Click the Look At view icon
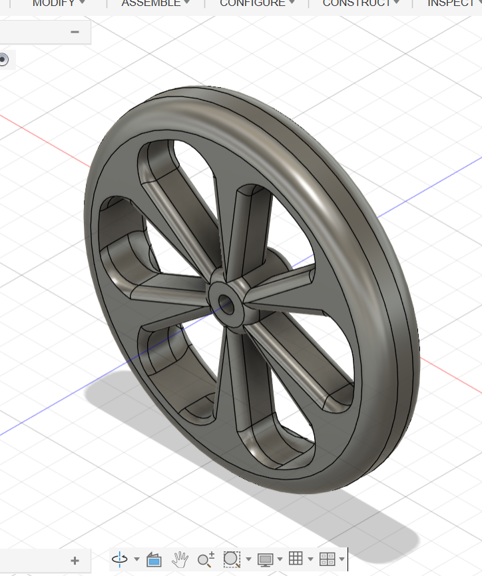 154,559
